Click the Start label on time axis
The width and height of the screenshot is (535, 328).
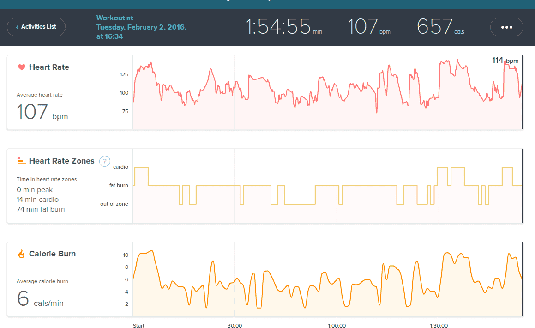[x=138, y=325]
